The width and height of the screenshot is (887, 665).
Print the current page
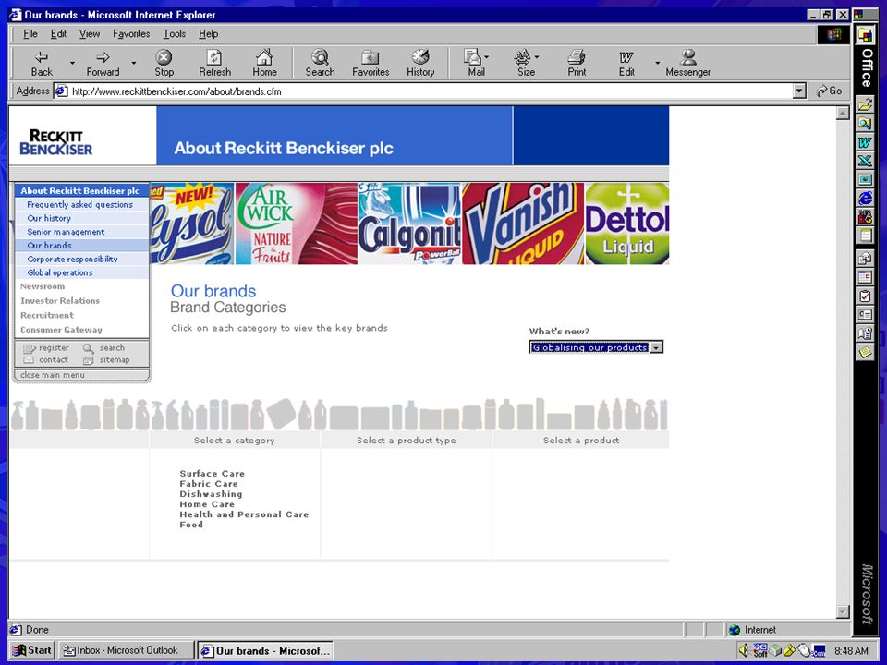tap(577, 63)
